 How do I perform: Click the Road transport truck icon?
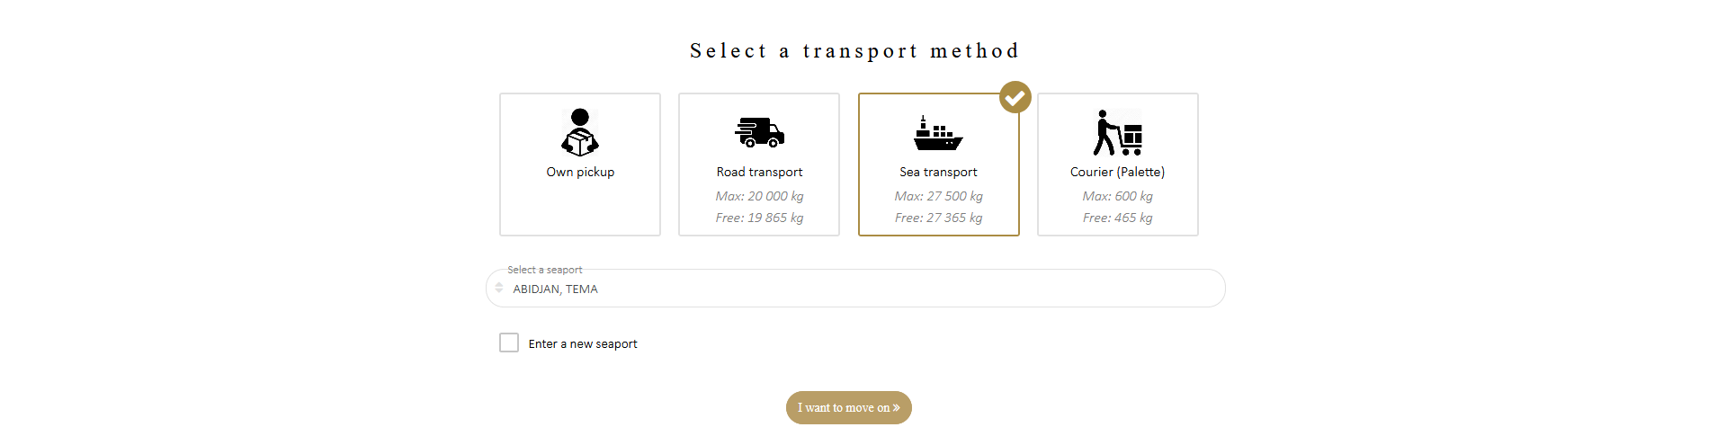(x=759, y=132)
